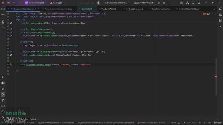Place cursor on EquippedActors declaration

click(x=70, y=45)
